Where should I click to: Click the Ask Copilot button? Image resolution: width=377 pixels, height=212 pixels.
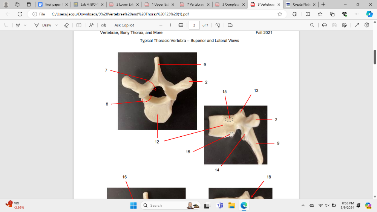(x=124, y=25)
